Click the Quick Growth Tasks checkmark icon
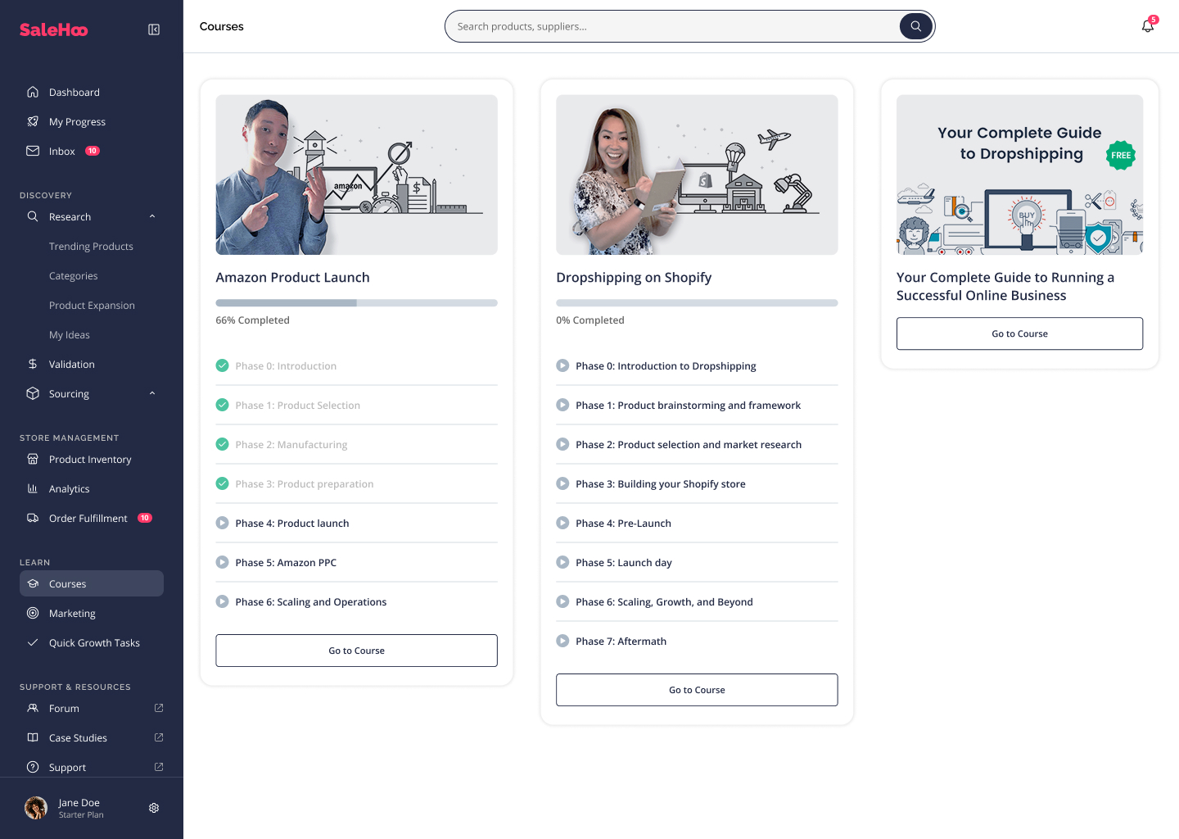1179x839 pixels. click(x=33, y=642)
